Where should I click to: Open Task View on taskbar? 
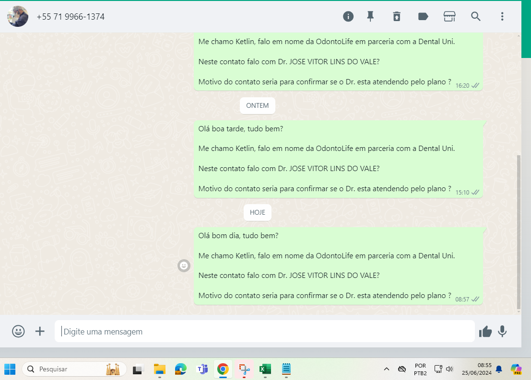click(138, 369)
